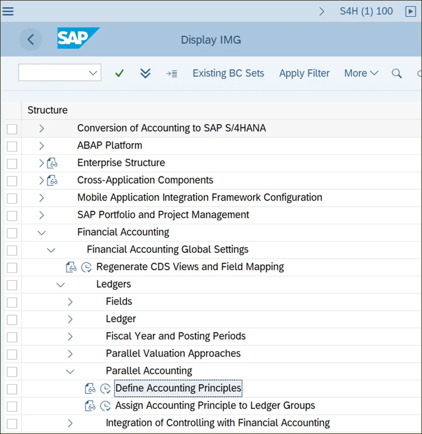Select the Assign Accounting Principle to Ledger Groups activity
This screenshot has height=434, width=422.
pos(215,406)
